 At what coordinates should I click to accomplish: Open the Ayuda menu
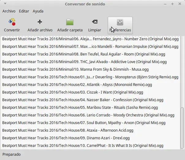38,11
